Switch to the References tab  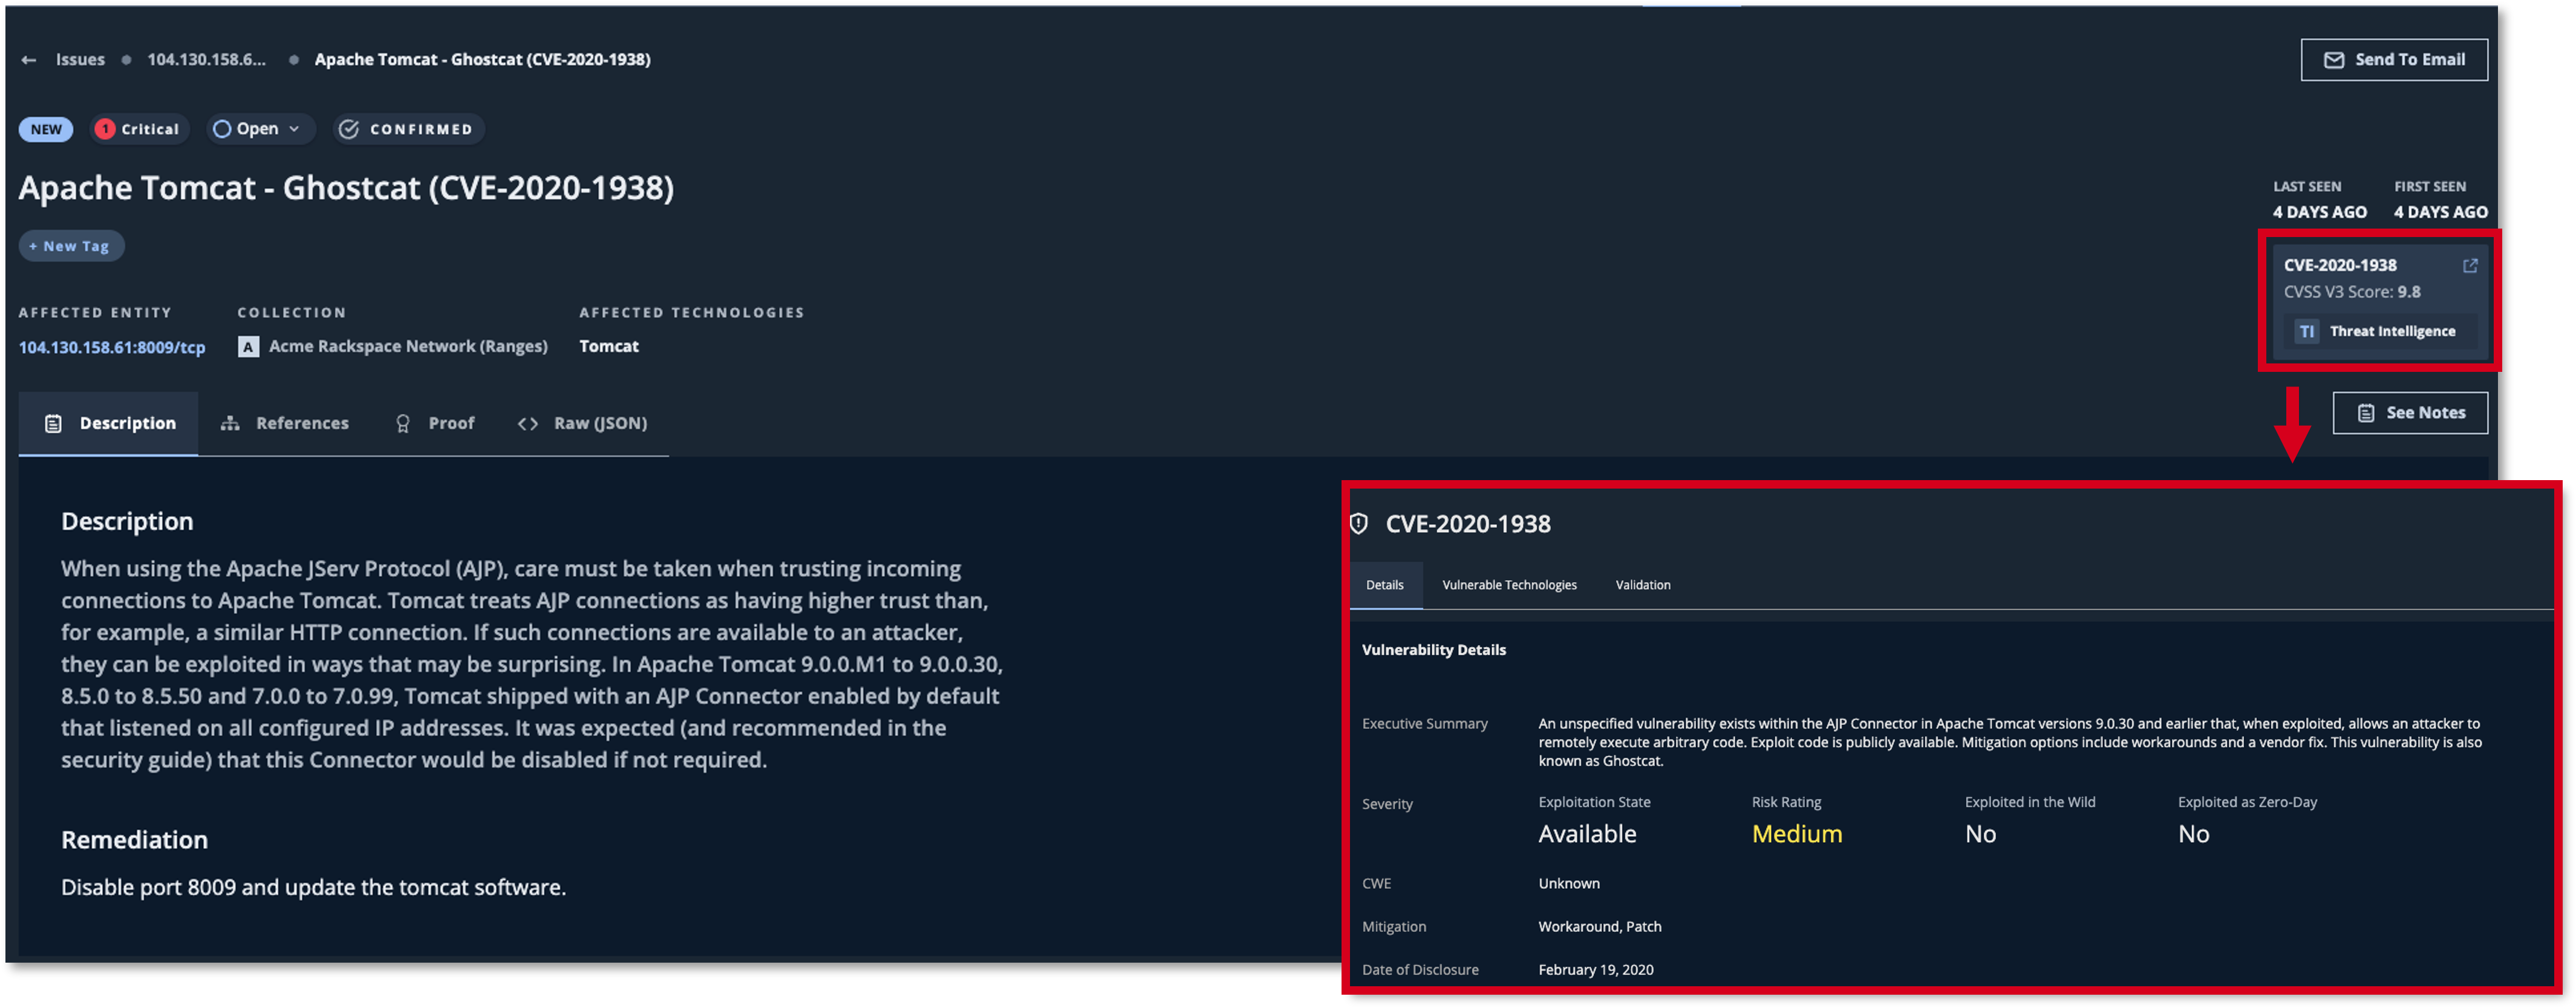point(285,424)
